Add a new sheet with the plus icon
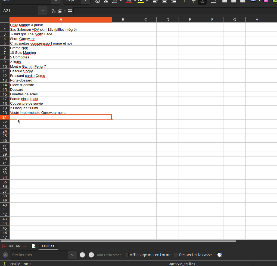 point(33,246)
